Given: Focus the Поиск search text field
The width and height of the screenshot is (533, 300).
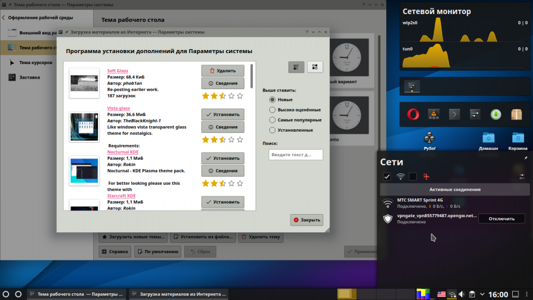Looking at the screenshot, I should point(296,155).
